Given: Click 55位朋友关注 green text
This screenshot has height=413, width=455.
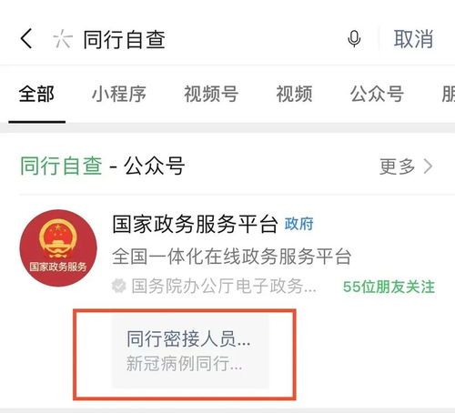Looking at the screenshot, I should [389, 287].
